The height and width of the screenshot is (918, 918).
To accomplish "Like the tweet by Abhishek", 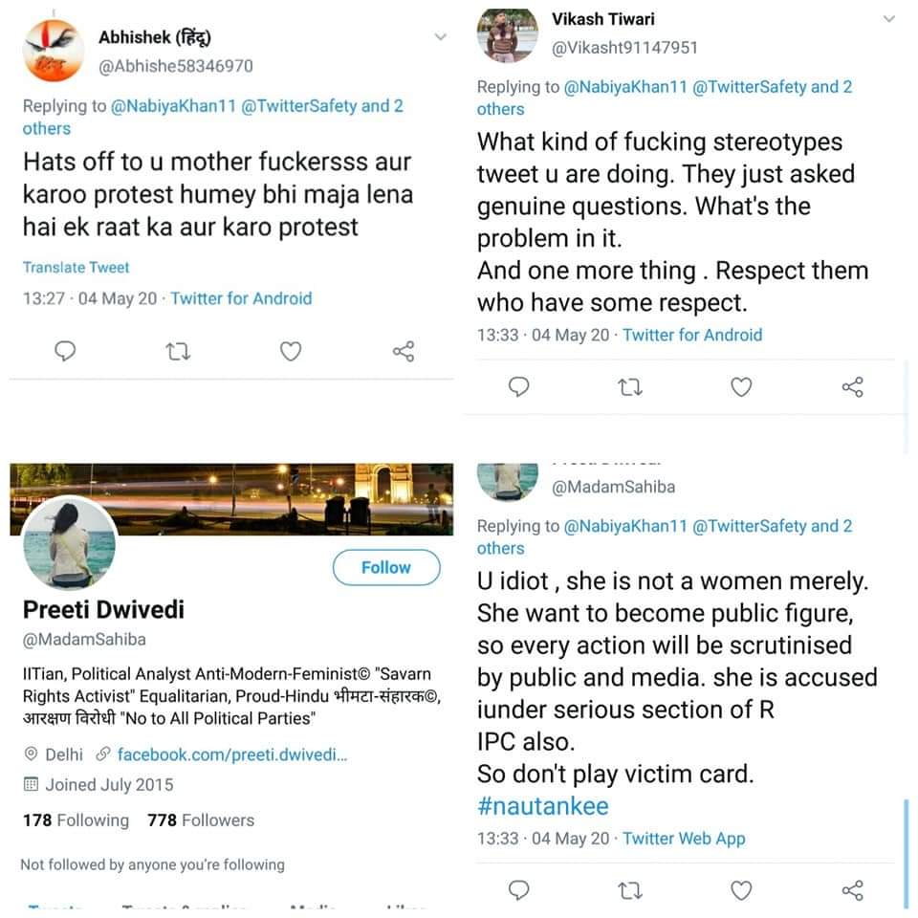I will point(291,352).
